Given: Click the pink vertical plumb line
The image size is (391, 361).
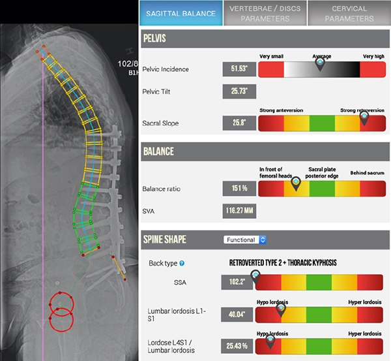Looking at the screenshot, I should (x=42, y=196).
